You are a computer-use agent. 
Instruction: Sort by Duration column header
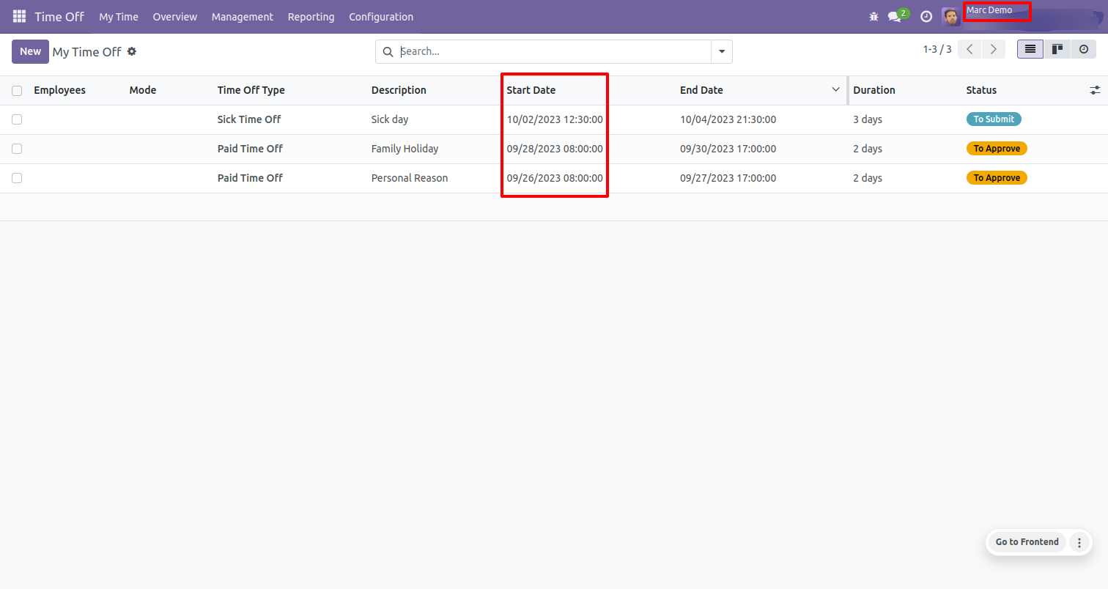coord(874,90)
